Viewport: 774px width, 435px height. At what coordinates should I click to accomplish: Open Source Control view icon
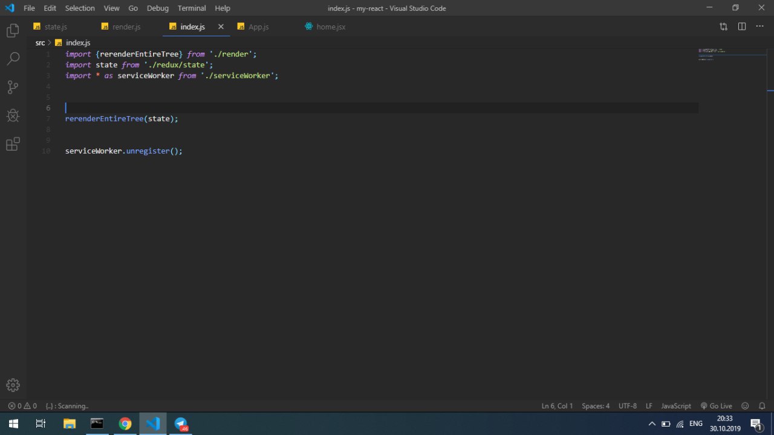13,87
